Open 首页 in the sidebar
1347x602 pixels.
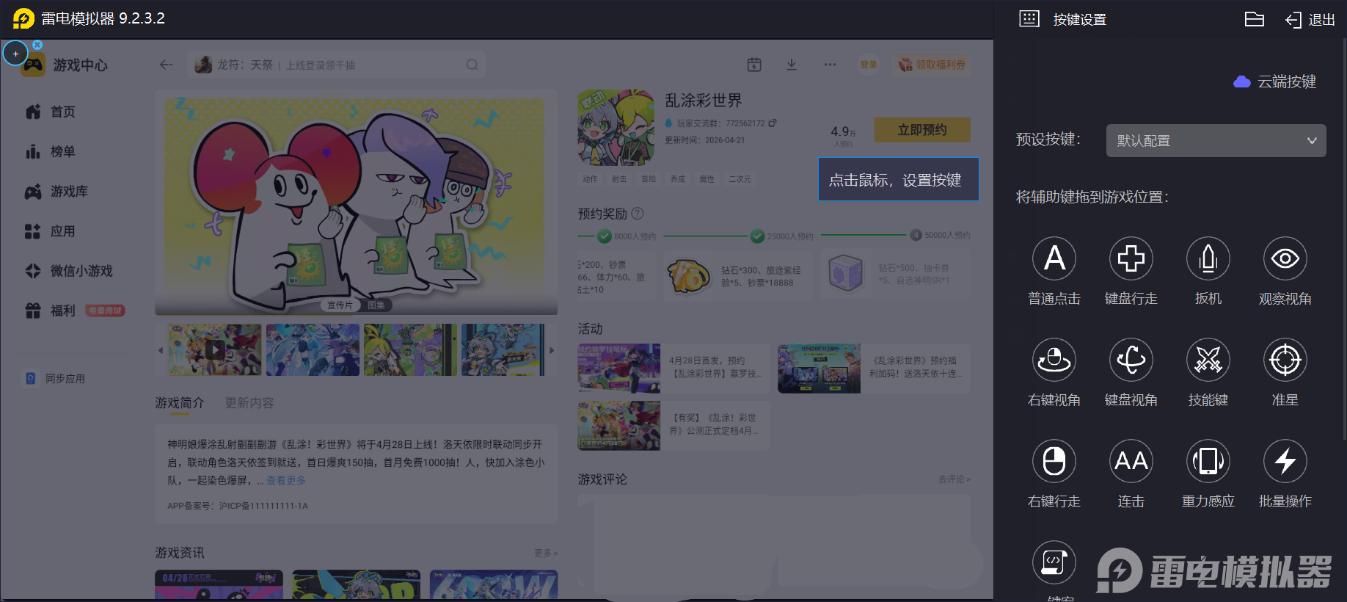pos(51,112)
